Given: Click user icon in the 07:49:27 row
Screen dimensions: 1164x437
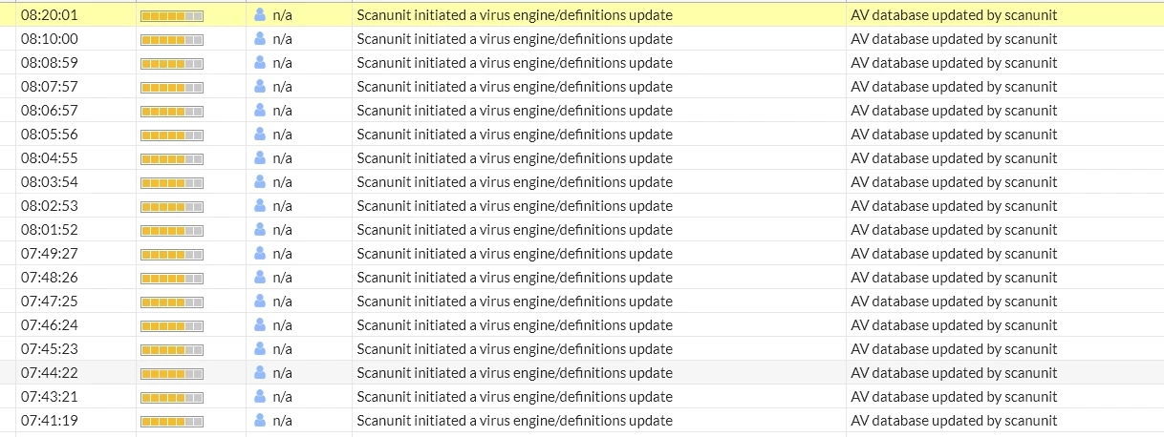Looking at the screenshot, I should pyautogui.click(x=260, y=254).
